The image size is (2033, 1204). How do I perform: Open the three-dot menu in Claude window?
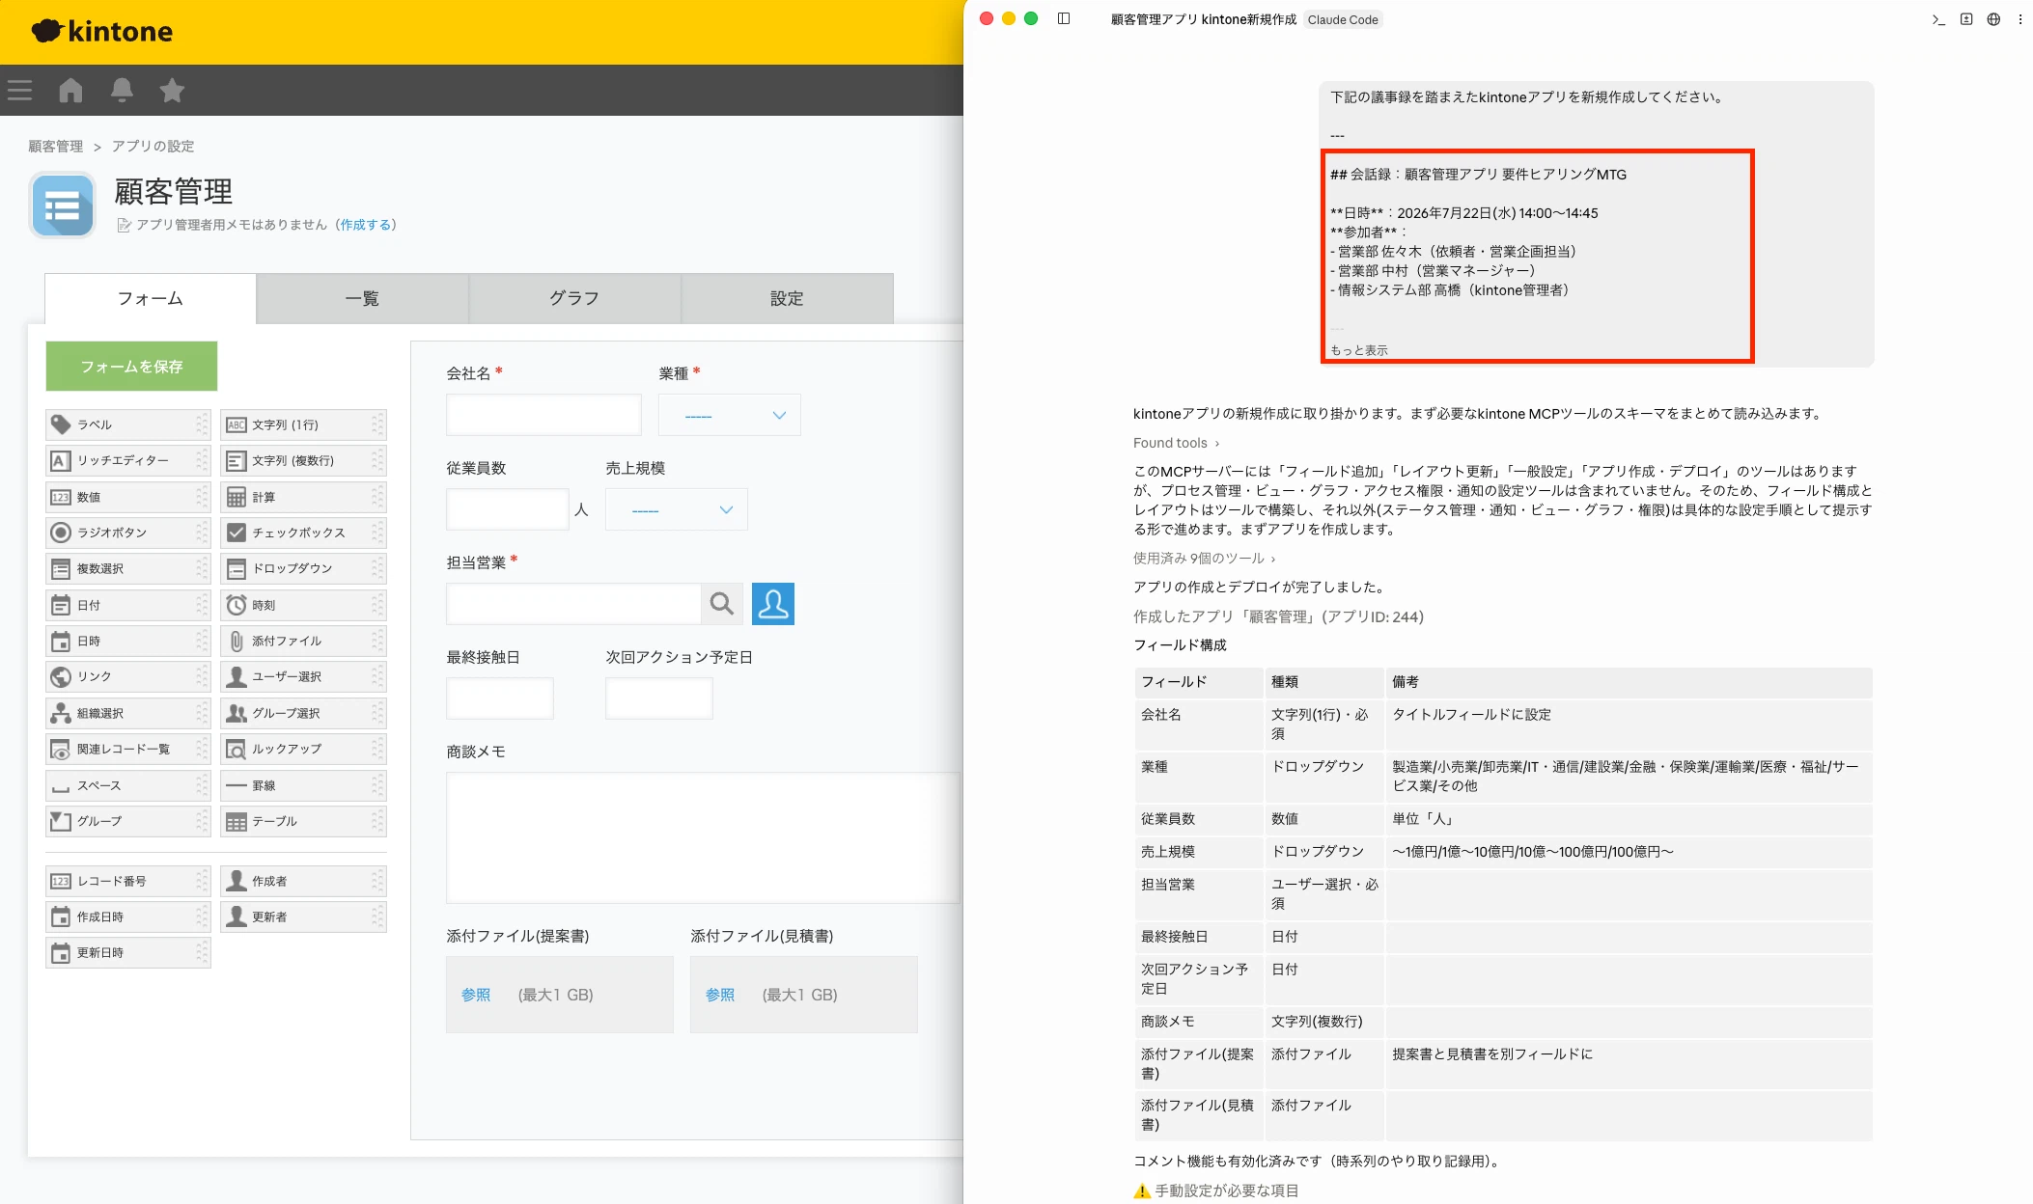pos(2019,19)
